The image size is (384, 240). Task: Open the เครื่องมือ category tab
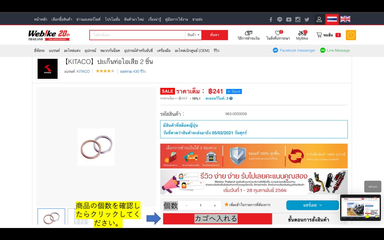[x=164, y=51]
